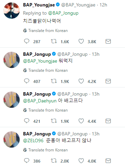Open the @ZELO96 mention link

[x=33, y=141]
